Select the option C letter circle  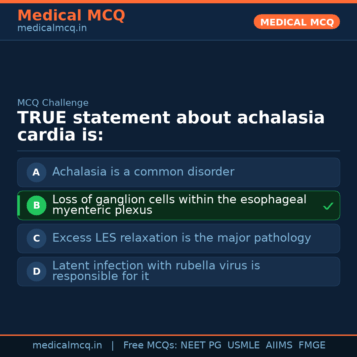[x=36, y=238]
